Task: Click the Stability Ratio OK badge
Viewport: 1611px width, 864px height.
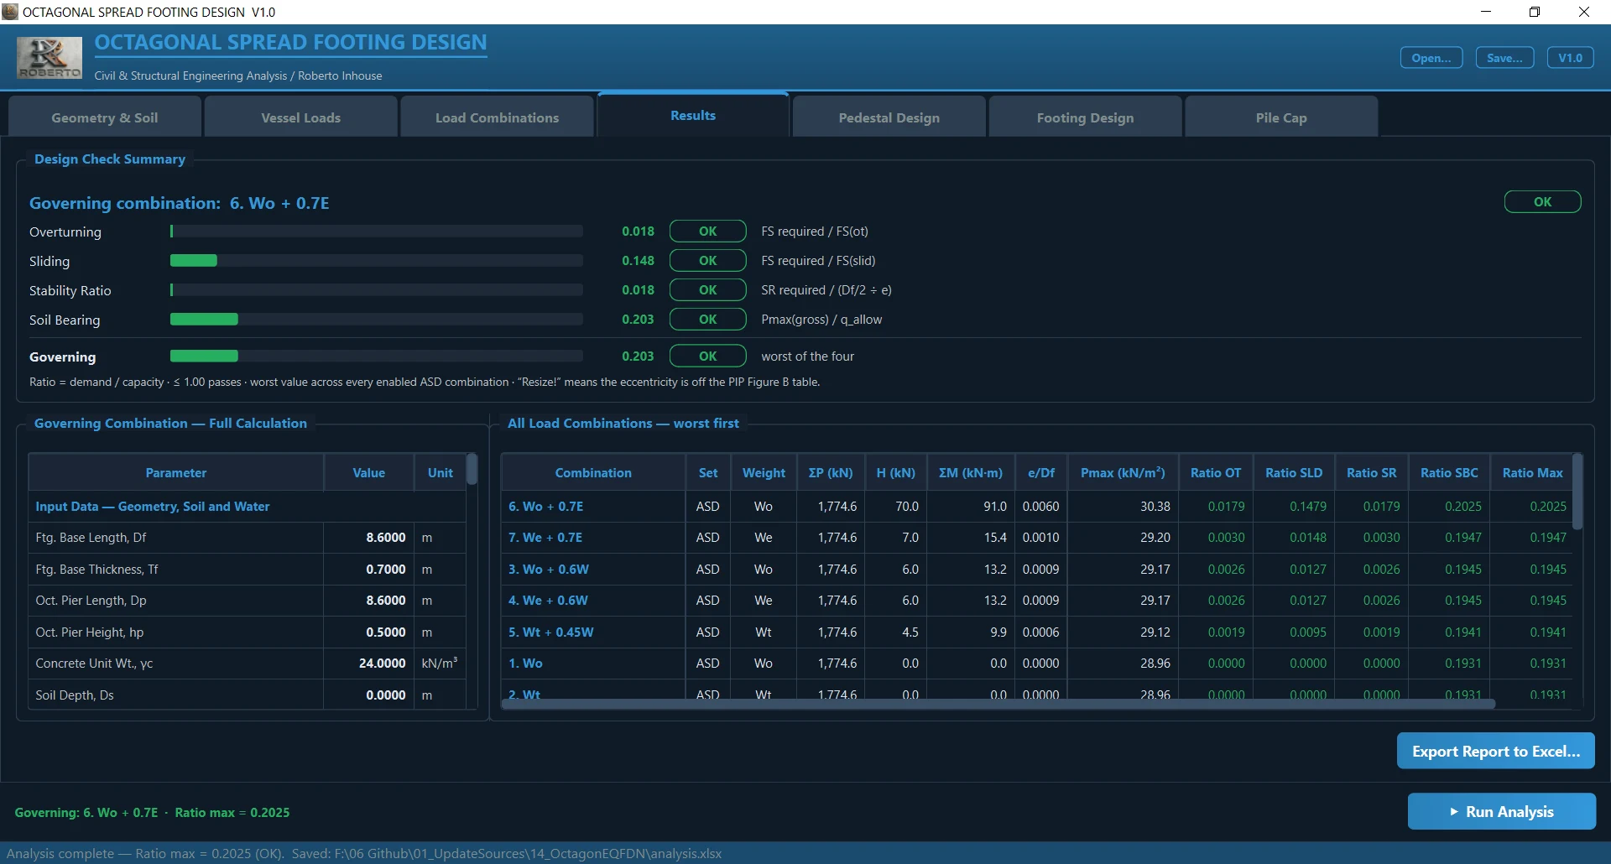Action: [x=707, y=289]
